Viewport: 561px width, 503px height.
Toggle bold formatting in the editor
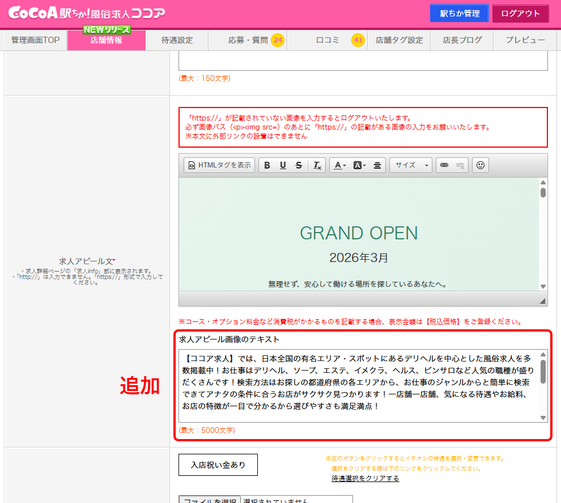coord(267,165)
